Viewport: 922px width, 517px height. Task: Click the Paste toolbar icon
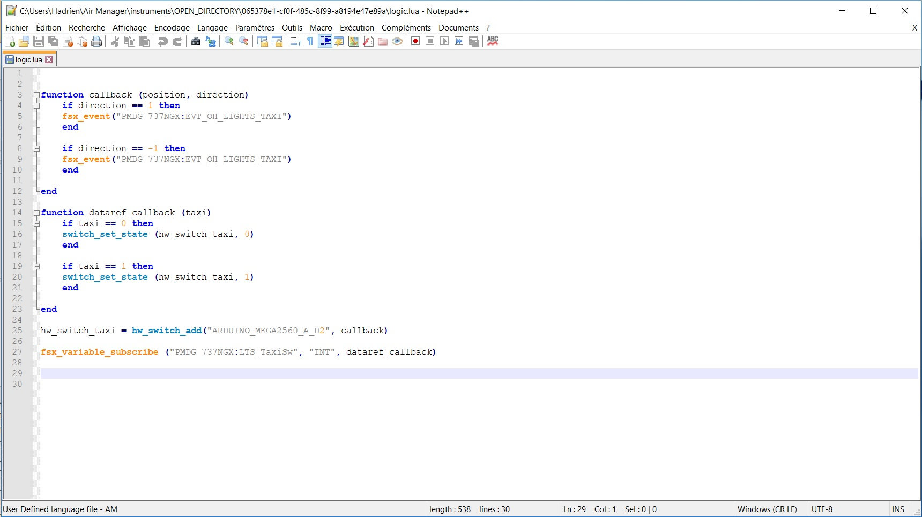[144, 41]
